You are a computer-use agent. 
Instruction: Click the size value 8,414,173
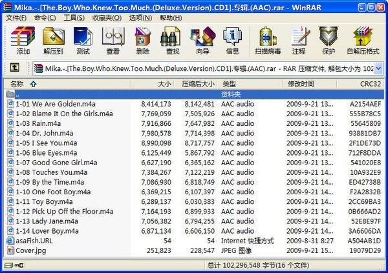point(156,104)
